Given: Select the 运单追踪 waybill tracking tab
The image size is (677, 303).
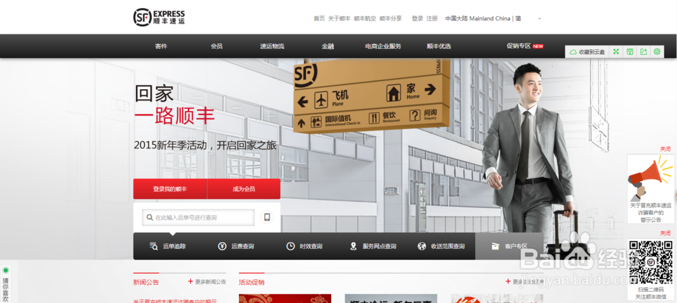Looking at the screenshot, I should tap(168, 246).
